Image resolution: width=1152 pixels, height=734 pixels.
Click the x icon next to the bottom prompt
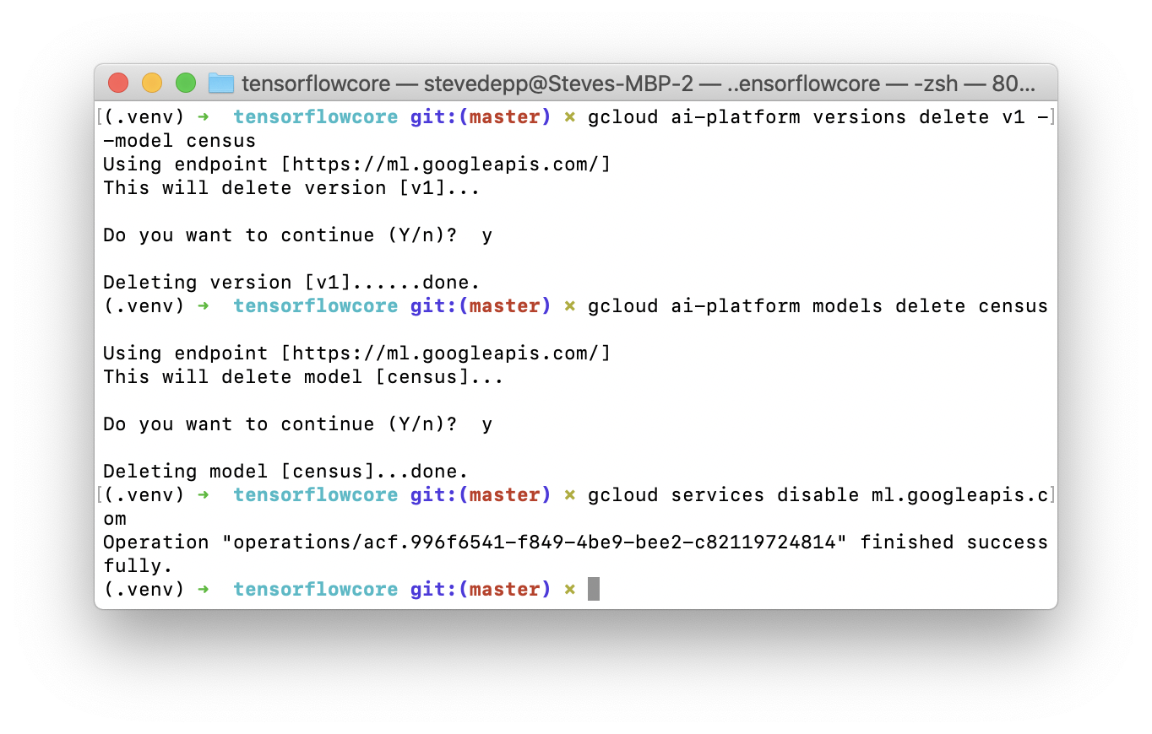pyautogui.click(x=570, y=589)
